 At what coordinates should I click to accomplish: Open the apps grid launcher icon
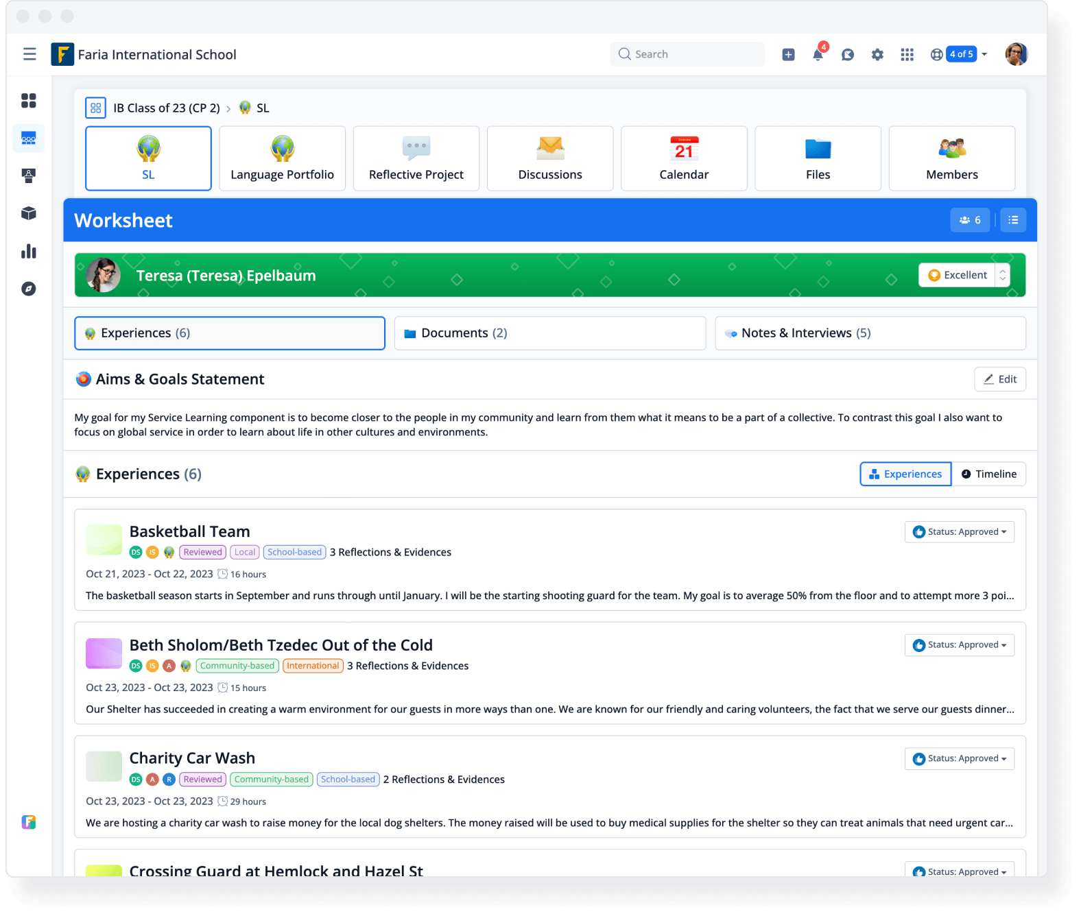coord(907,55)
